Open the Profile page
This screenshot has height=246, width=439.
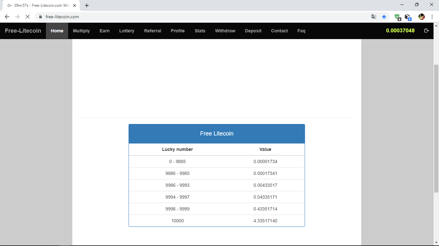(178, 31)
